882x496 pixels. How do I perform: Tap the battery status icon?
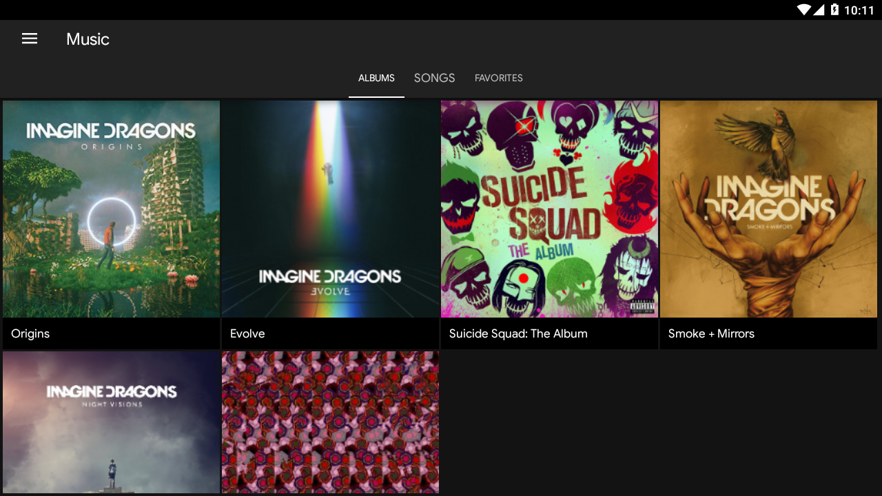[x=834, y=10]
